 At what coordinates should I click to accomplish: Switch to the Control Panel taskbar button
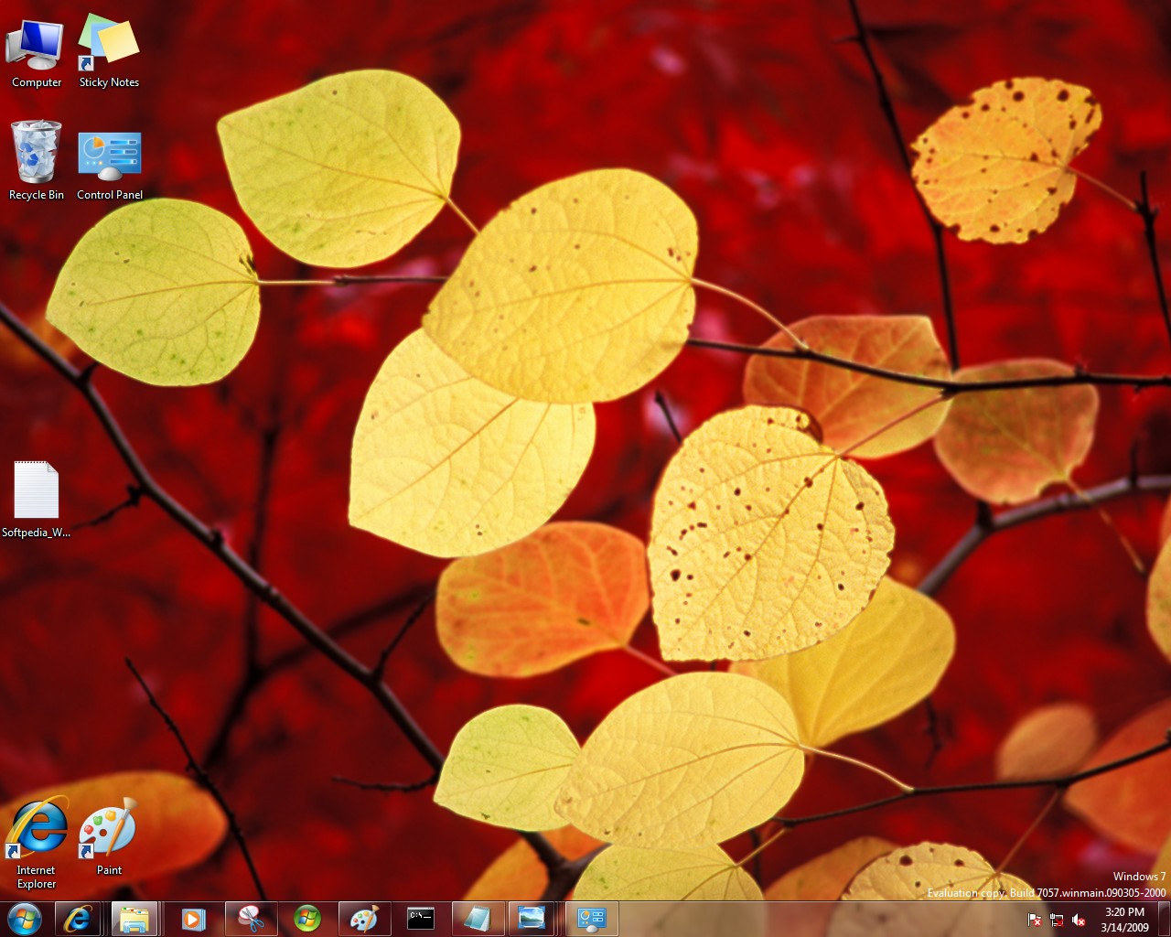591,919
